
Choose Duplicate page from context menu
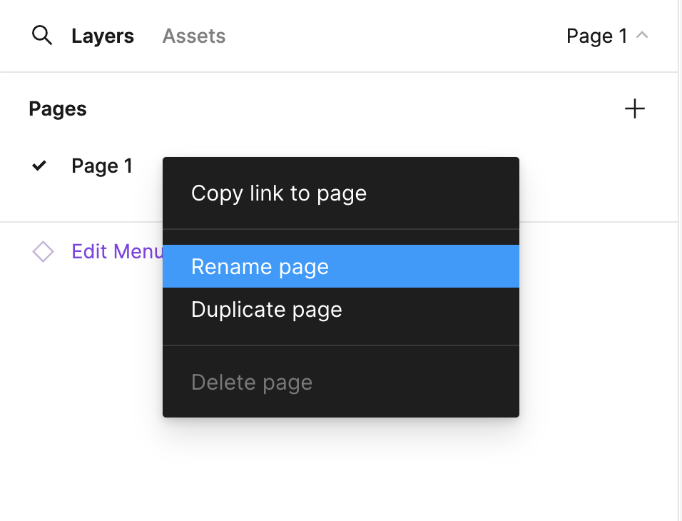point(341,309)
